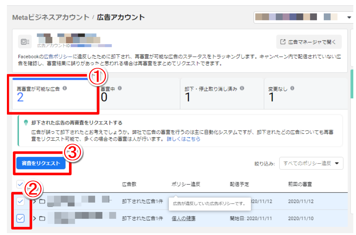This screenshot has width=356, height=235.
Task: Click folder icon in second campaign row
Action: 42,219
